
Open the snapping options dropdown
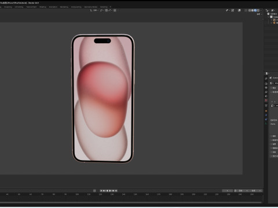coord(110,10)
